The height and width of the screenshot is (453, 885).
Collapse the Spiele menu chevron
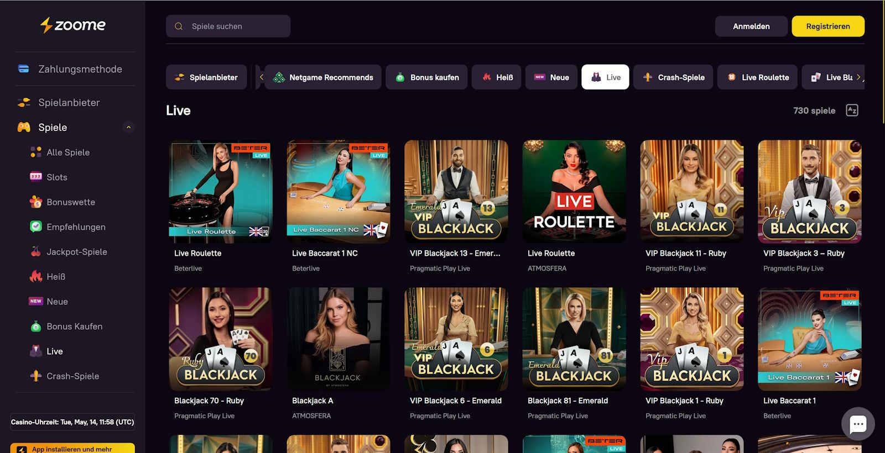click(128, 128)
